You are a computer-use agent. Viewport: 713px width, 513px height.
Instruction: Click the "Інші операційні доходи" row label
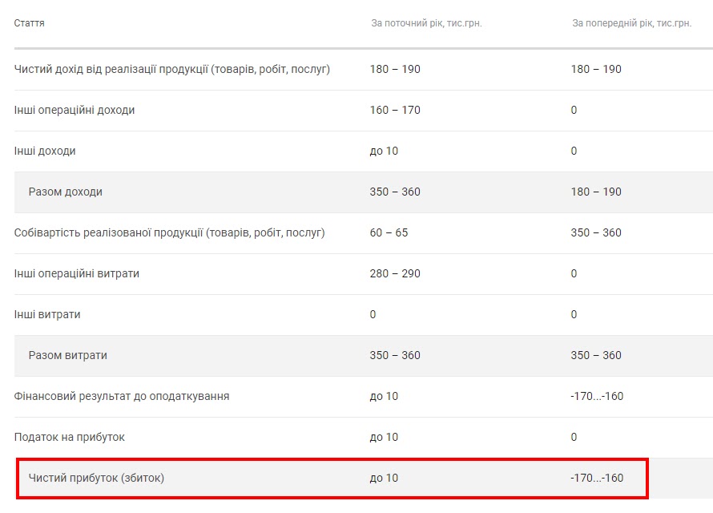tap(75, 110)
